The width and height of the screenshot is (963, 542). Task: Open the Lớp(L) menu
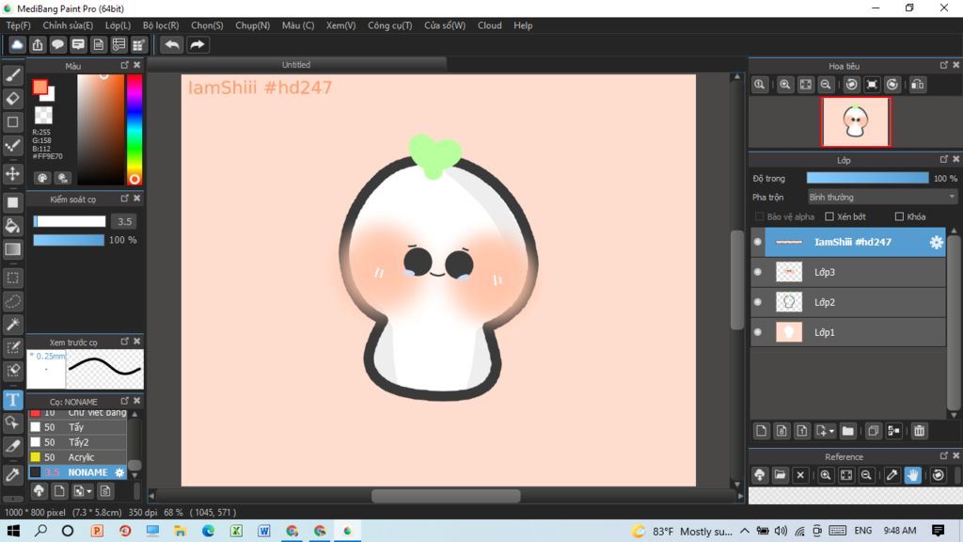(118, 25)
